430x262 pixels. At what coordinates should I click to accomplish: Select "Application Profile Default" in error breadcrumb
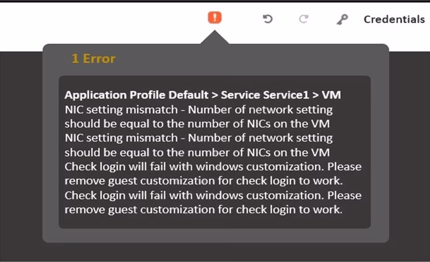point(136,95)
